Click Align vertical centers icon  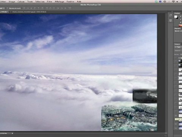tap(28, 8)
